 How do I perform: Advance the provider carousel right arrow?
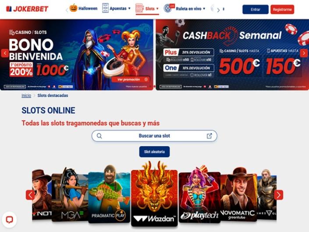(278, 195)
